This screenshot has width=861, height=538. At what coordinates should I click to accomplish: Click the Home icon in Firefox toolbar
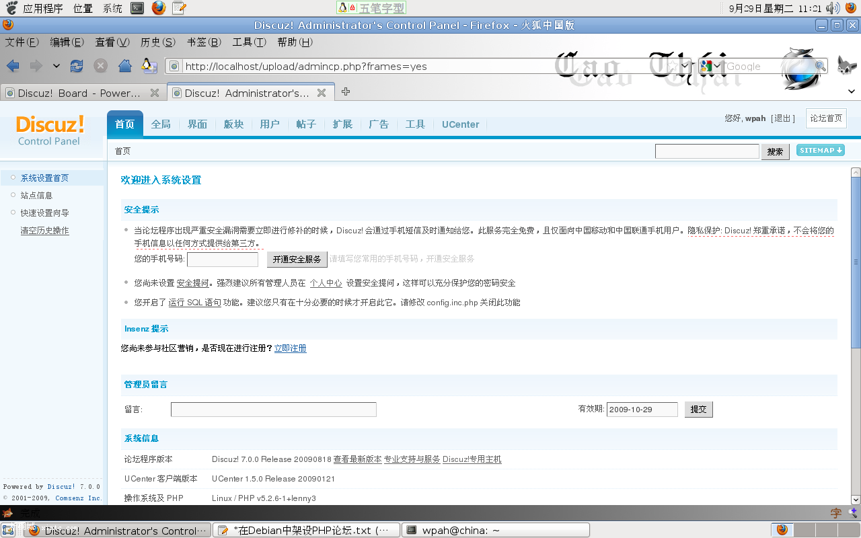click(x=125, y=66)
